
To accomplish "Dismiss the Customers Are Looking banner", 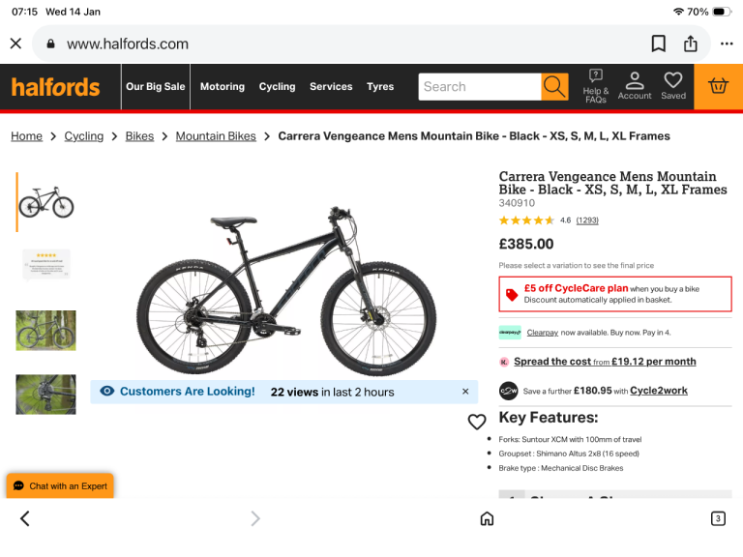I will click(465, 392).
